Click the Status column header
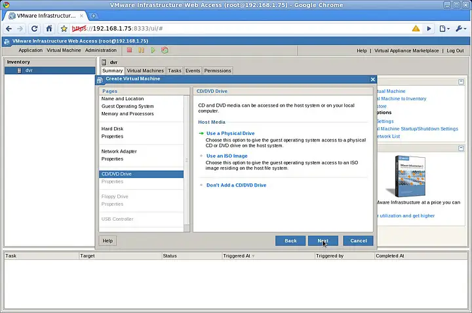Screen dimensions: 472x313 (191, 256)
